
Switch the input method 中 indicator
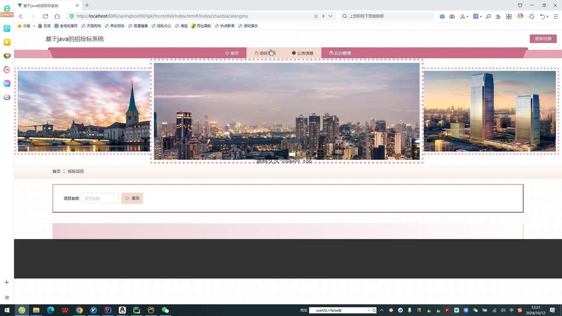coord(511,310)
